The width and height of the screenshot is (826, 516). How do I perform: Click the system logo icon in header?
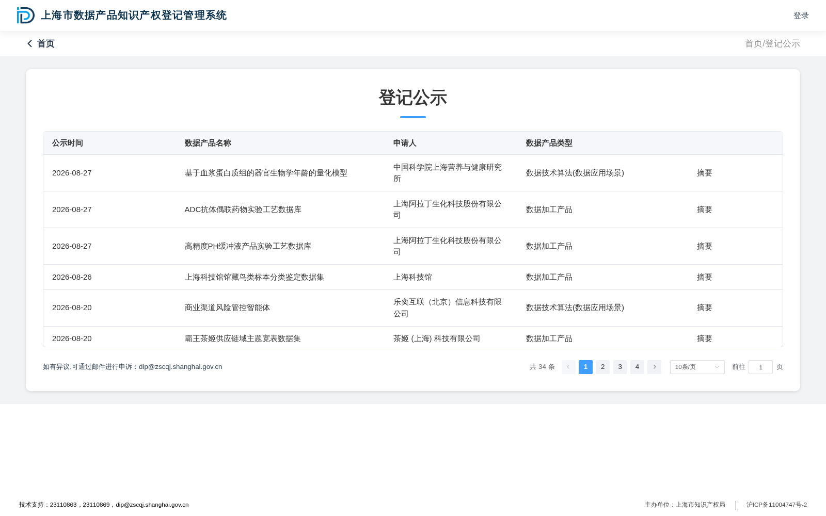click(25, 15)
